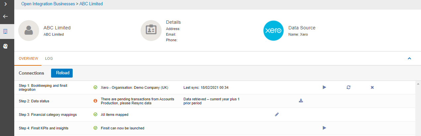Run Step 1 integration with play icon
Screen dimensions: 421x136
324,87
